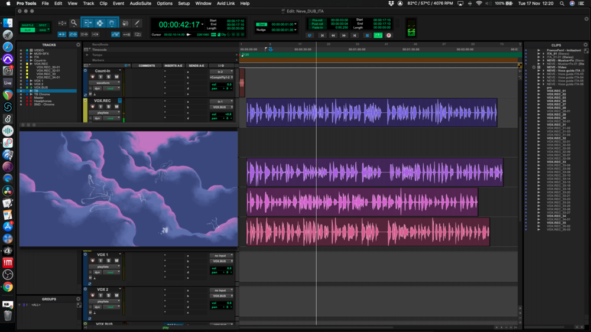The width and height of the screenshot is (591, 332).
Task: Open the Groups list popup menu
Action: click(79, 299)
